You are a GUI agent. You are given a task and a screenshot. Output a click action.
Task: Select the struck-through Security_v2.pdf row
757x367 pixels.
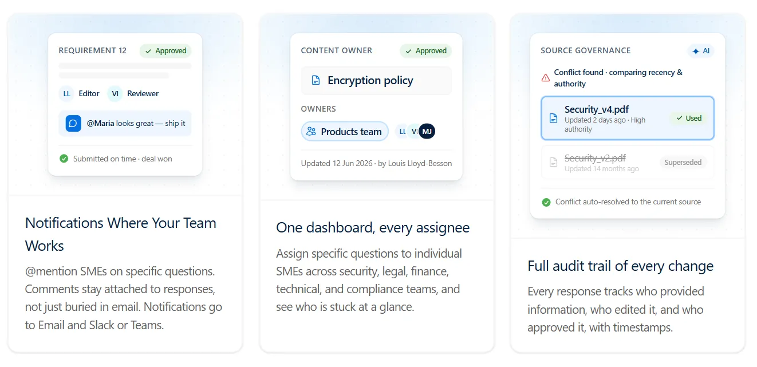628,163
